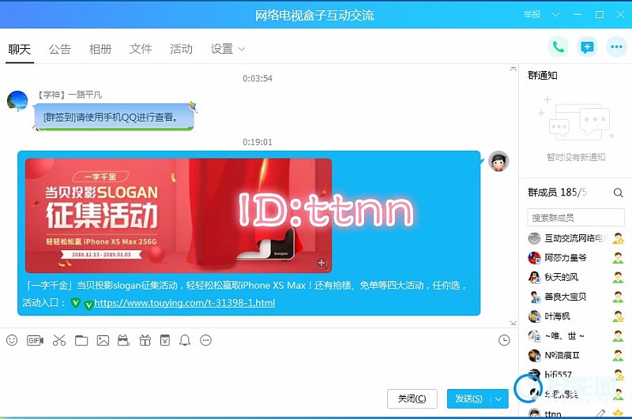Select member ttnn in list

(576, 413)
